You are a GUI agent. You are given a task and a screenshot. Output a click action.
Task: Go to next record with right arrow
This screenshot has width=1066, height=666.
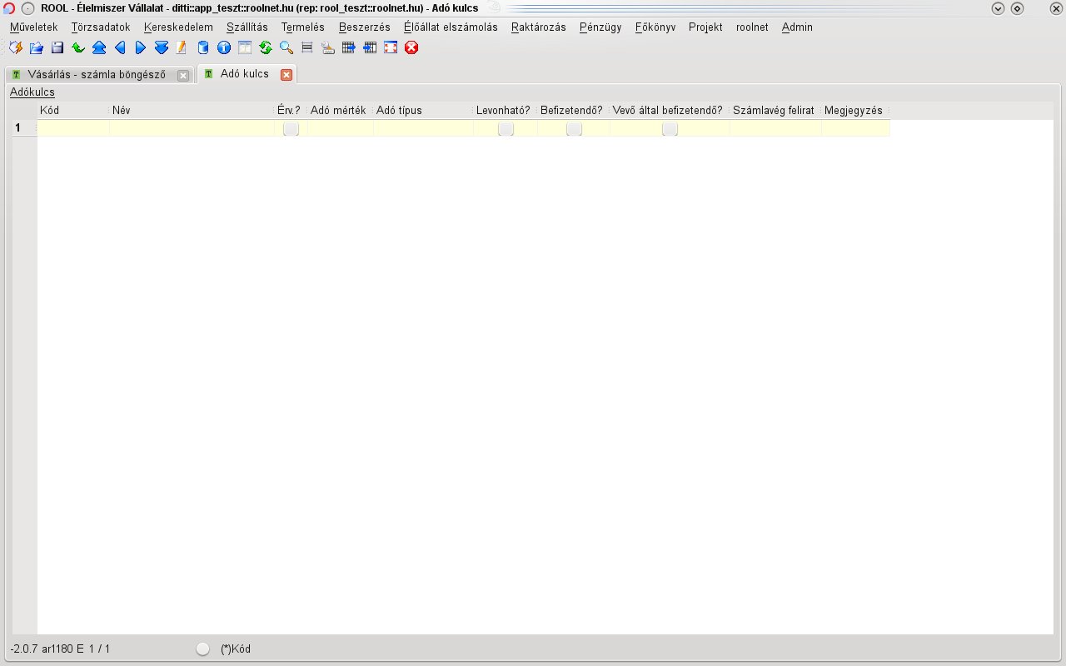(x=141, y=48)
